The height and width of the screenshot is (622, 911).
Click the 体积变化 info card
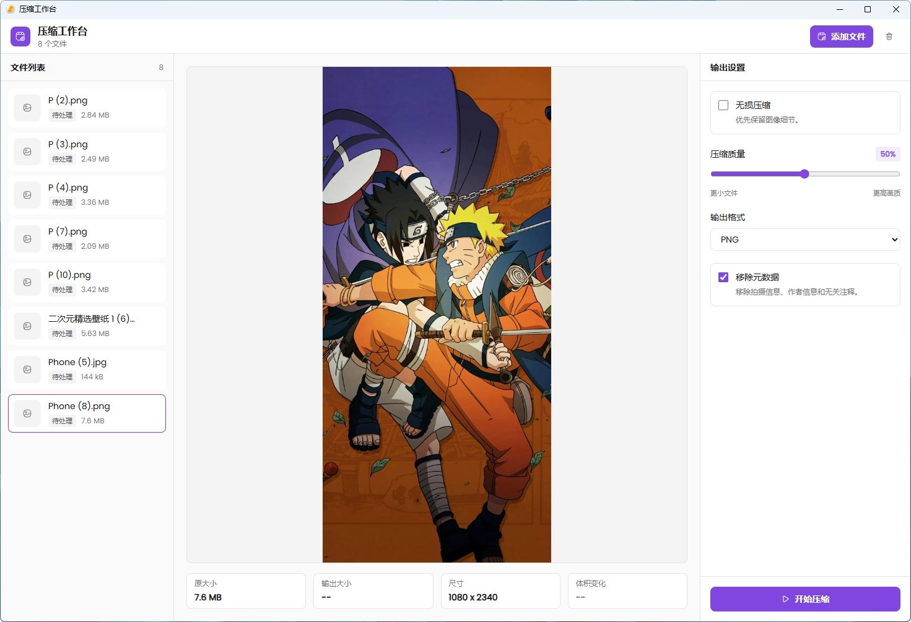pos(627,591)
